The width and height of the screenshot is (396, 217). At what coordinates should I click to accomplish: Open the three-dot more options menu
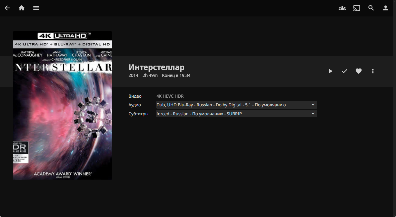click(373, 71)
